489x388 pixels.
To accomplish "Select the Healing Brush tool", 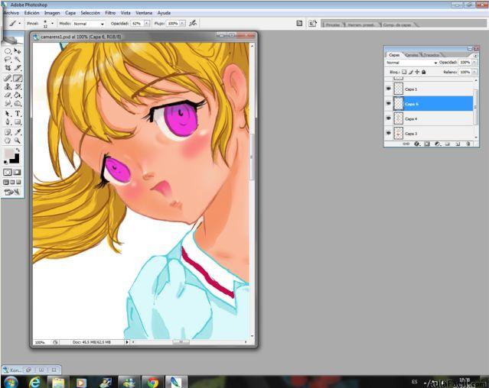I will pos(8,78).
